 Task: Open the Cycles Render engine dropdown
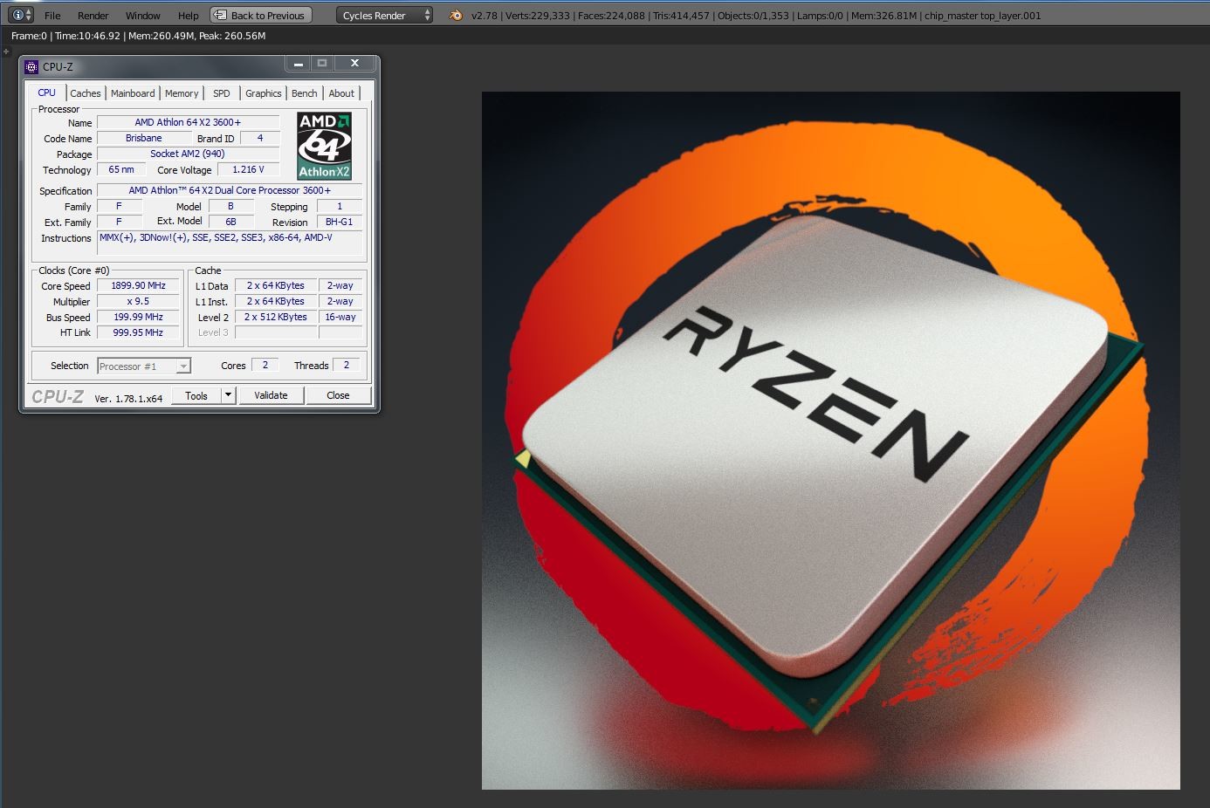click(385, 15)
